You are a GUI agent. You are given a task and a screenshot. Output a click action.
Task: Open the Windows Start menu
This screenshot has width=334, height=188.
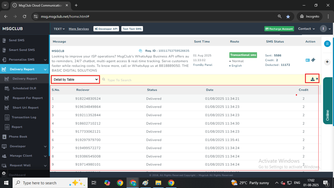coord(6,183)
